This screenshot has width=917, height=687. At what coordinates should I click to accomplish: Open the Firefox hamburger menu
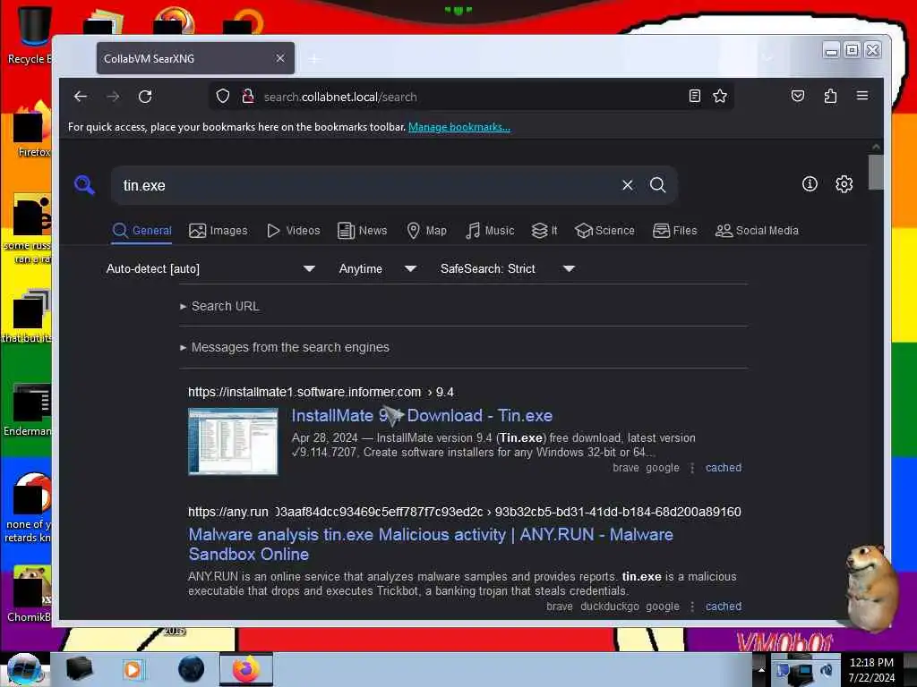coord(862,96)
